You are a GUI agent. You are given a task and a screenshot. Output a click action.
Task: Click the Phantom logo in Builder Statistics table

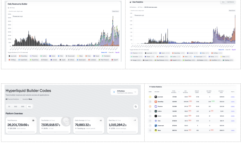pyautogui.click(x=156, y=107)
